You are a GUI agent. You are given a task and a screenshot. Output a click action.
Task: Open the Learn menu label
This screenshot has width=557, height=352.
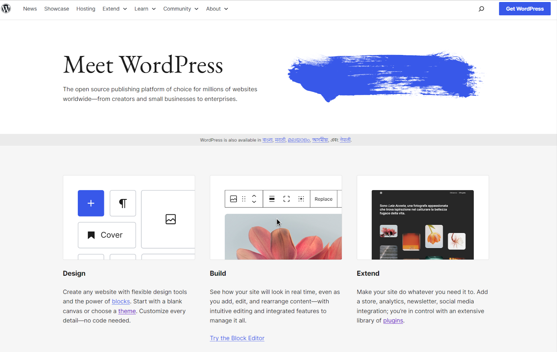(141, 9)
